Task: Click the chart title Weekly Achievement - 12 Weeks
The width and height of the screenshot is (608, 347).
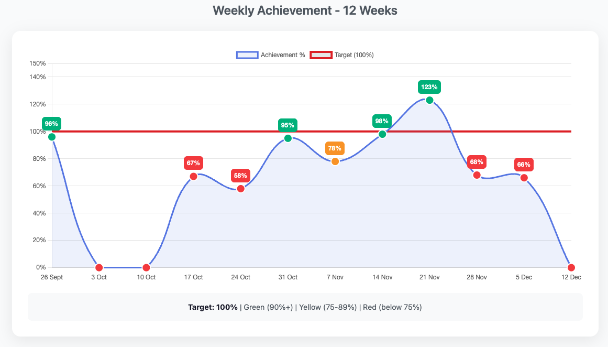Action: tap(304, 10)
